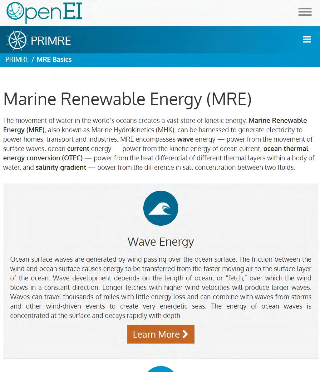320x372 pixels.
Task: Go to PRIMRE via breadcrumb link
Action: tap(17, 59)
